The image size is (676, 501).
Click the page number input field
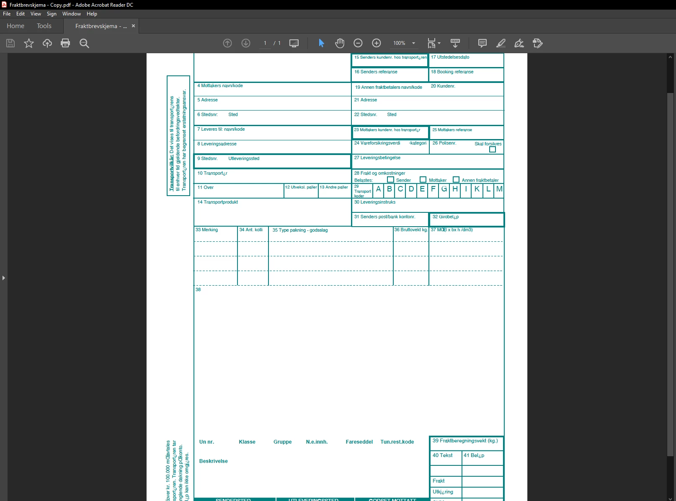[x=265, y=43]
